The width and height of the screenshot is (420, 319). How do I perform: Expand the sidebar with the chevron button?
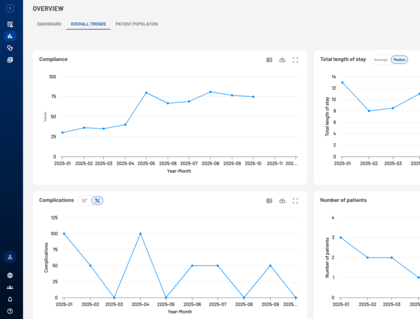(10, 8)
